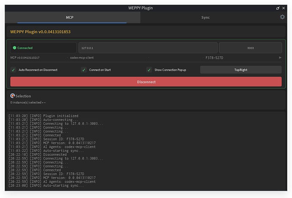292x198 pixels.
Task: Click the 11:03:21 Session ID log line
Action: tap(47, 139)
